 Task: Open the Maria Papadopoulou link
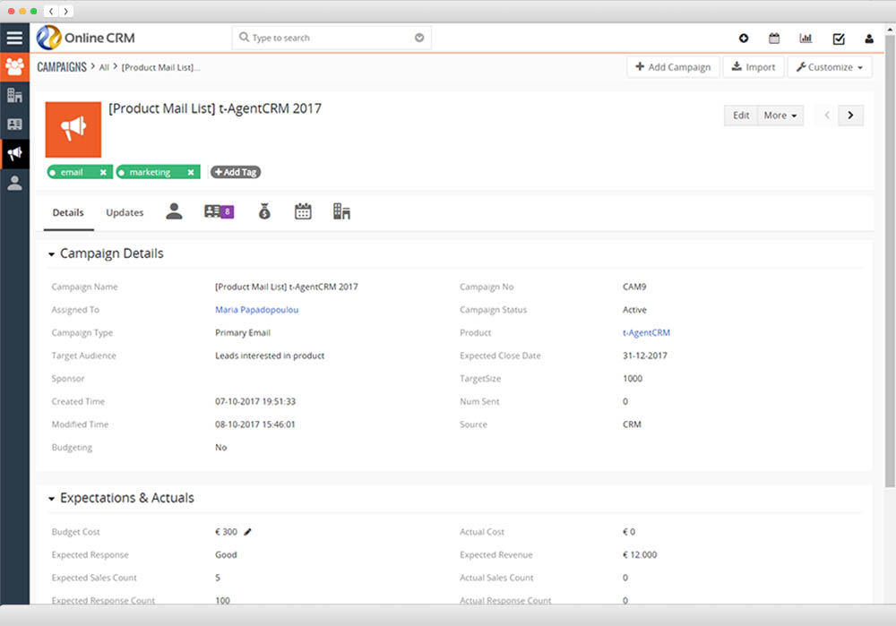point(256,310)
